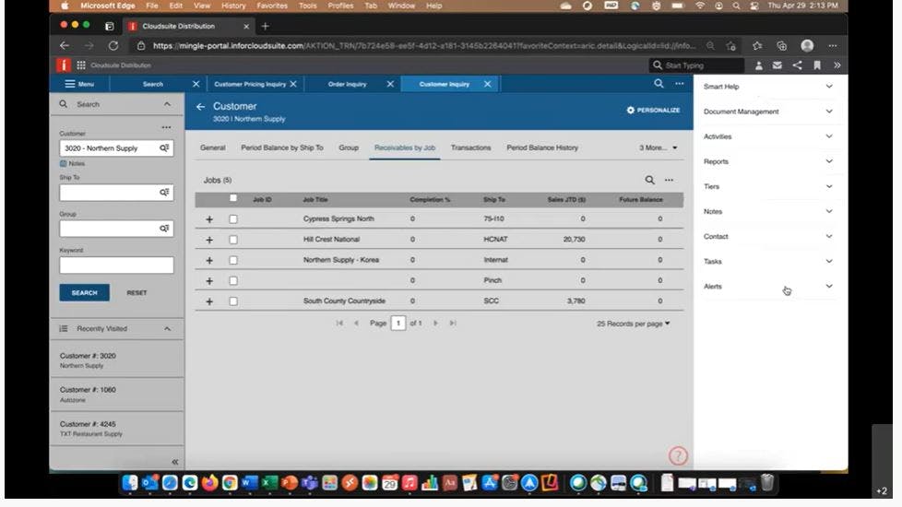Collapse the Recently Visited section

[167, 329]
